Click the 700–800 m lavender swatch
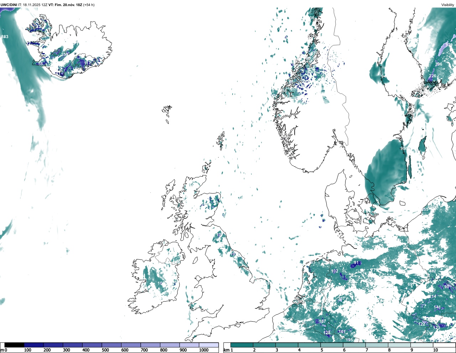The height and width of the screenshot is (353, 456). click(x=150, y=345)
